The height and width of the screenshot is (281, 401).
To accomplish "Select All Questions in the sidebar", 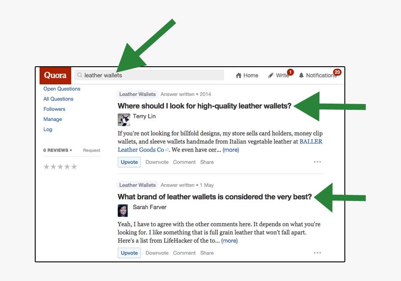I will point(58,99).
